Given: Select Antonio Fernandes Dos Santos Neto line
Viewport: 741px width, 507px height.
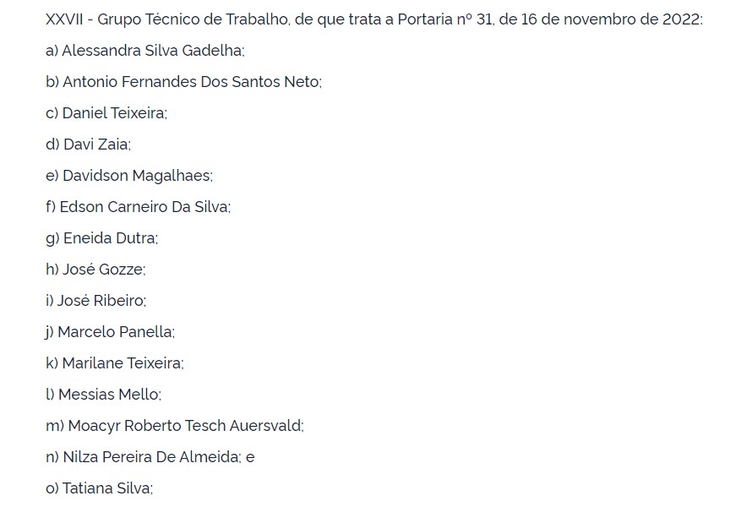Looking at the screenshot, I should (183, 82).
